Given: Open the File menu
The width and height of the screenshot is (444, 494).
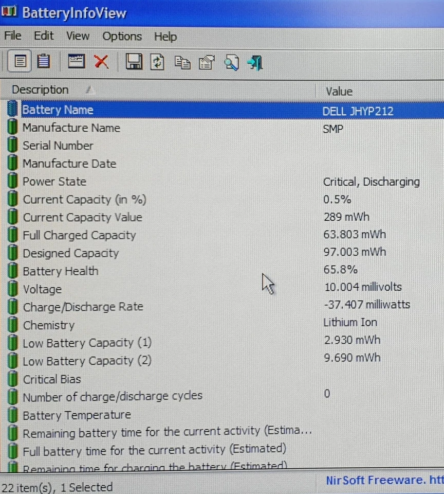Looking at the screenshot, I should tap(12, 36).
